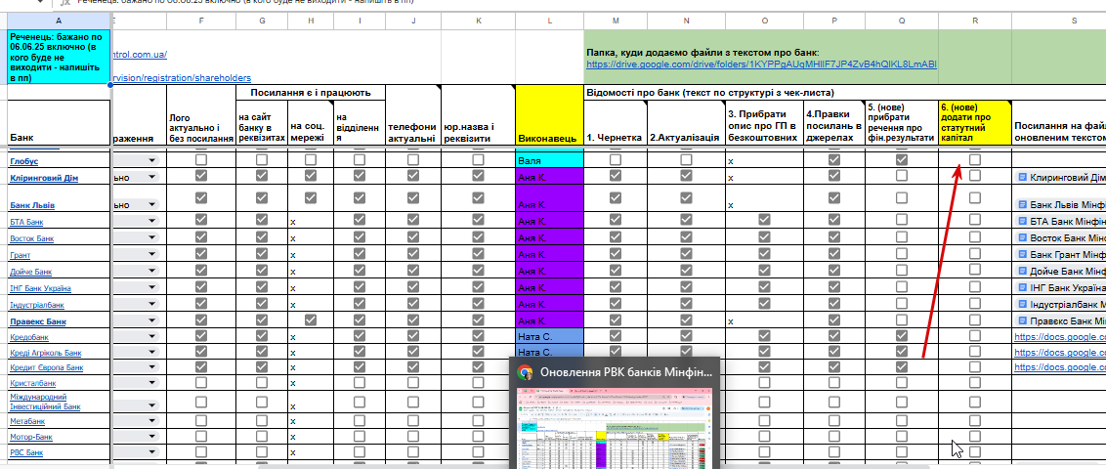Click the Google Docs chip icon for Клиринговий Дім
This screenshot has height=469, width=1106.
click(1022, 177)
